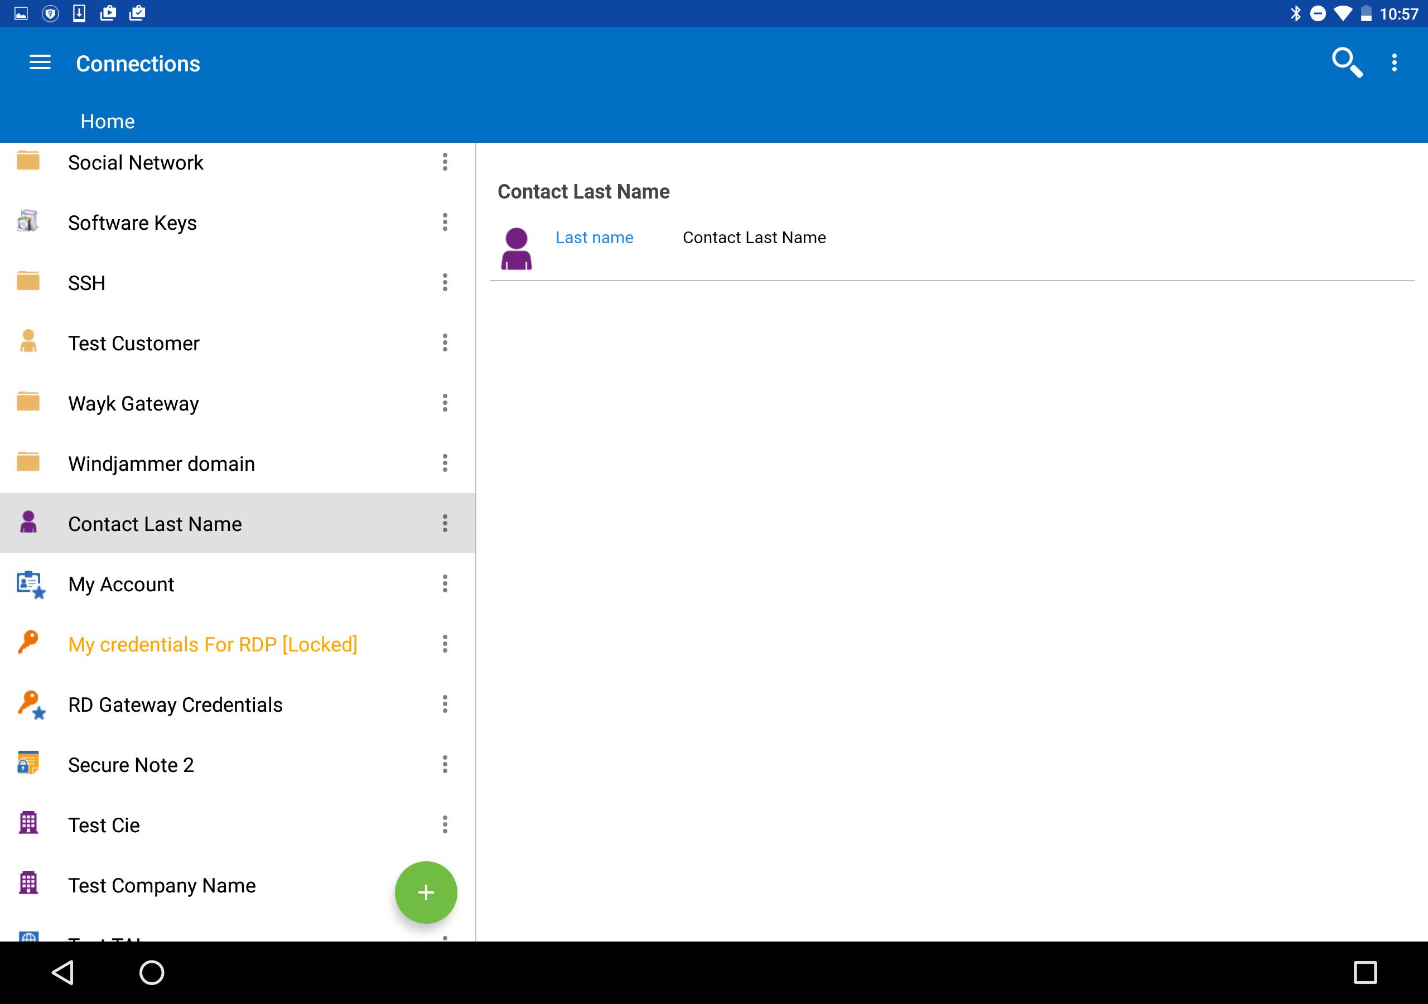Select the RD Gateway Credentials entry

238,705
